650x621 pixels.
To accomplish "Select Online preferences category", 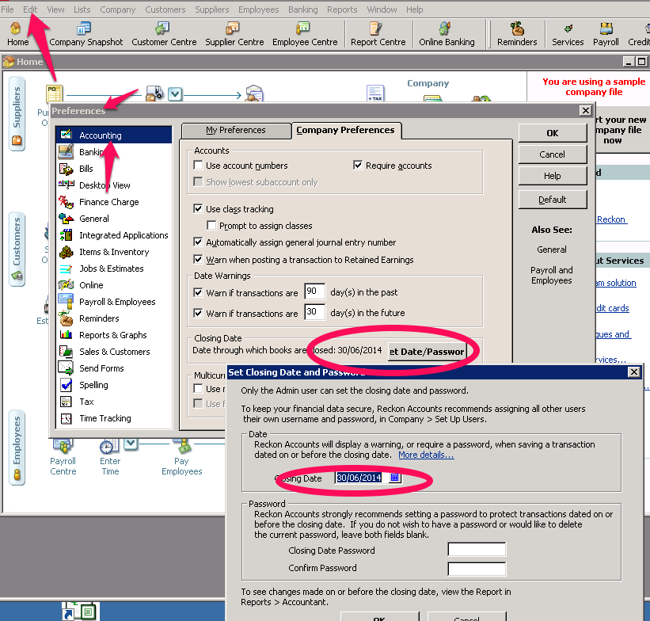I will tap(114, 285).
